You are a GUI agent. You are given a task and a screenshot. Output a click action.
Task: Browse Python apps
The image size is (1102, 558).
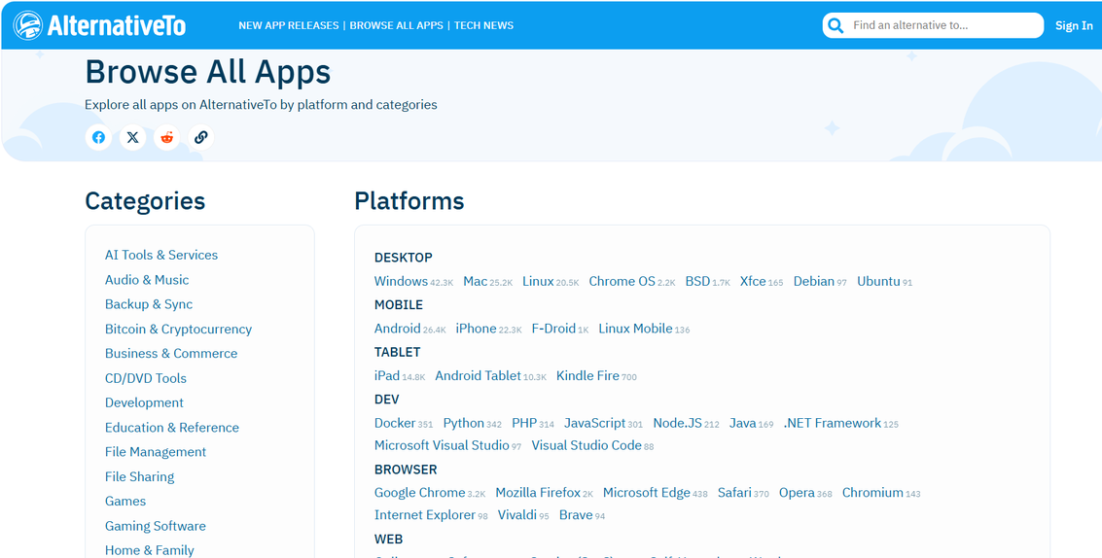pos(463,423)
